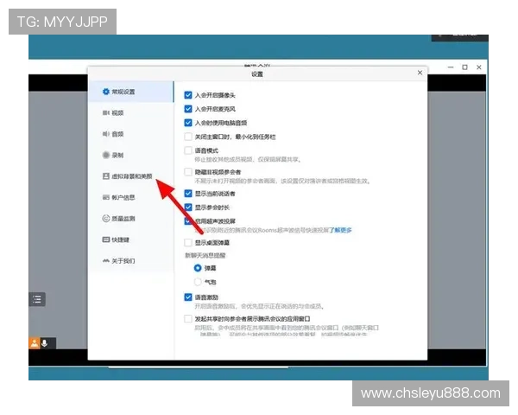Enable 隐藏非视频参会者 checkbox
The image size is (518, 415).
tap(188, 172)
